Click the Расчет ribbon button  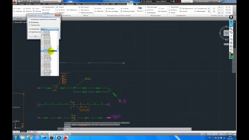click(172, 12)
